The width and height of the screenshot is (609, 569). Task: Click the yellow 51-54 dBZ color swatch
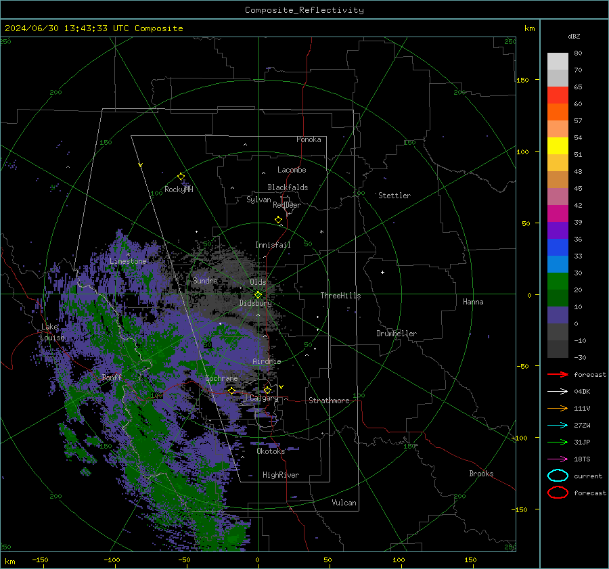558,146
